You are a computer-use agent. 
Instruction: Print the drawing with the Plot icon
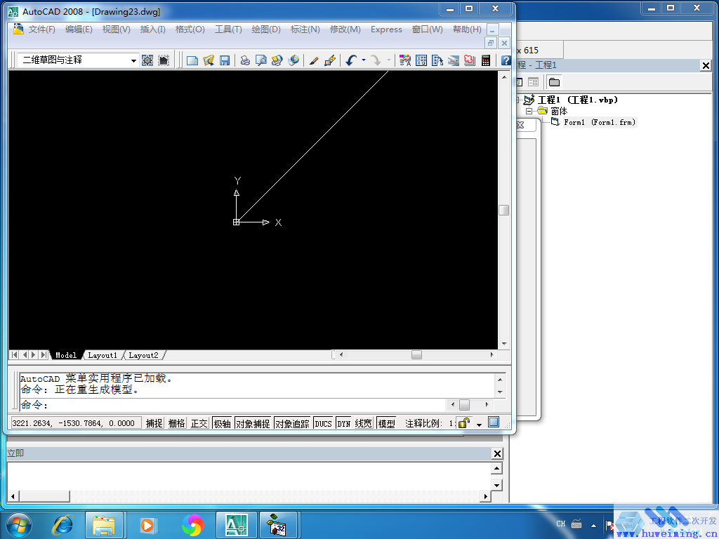point(245,60)
